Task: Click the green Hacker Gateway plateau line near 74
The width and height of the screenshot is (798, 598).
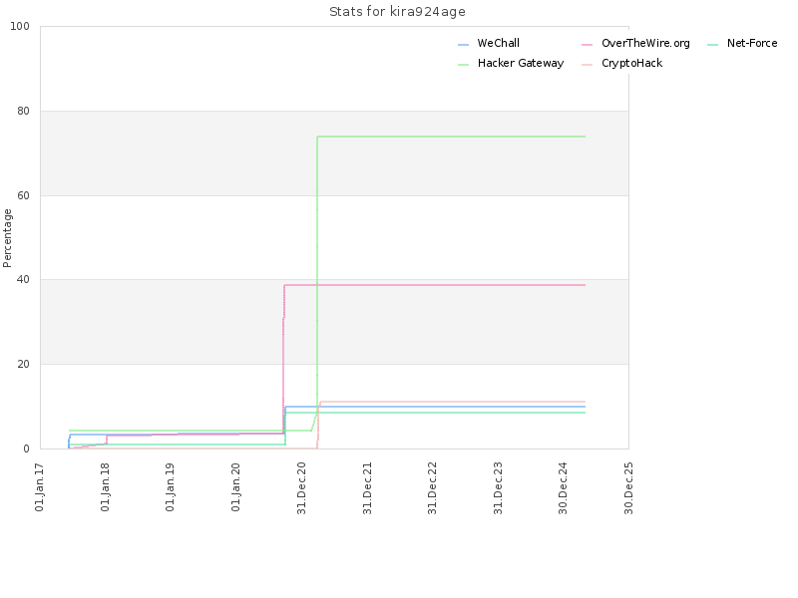Action: 449,137
